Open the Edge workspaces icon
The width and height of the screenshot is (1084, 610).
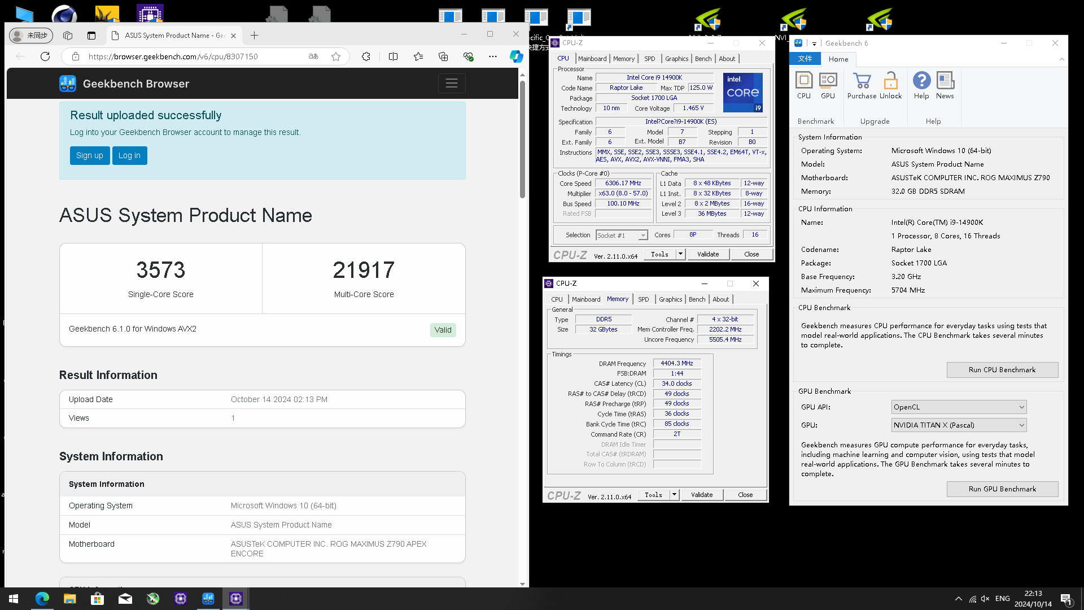68,36
